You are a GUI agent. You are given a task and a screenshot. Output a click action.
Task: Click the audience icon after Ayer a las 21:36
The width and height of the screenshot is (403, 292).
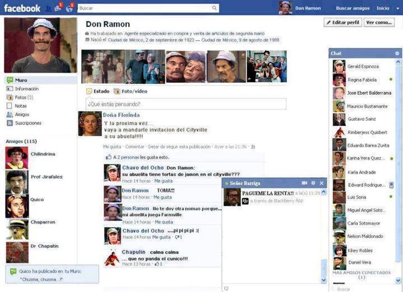(253, 147)
